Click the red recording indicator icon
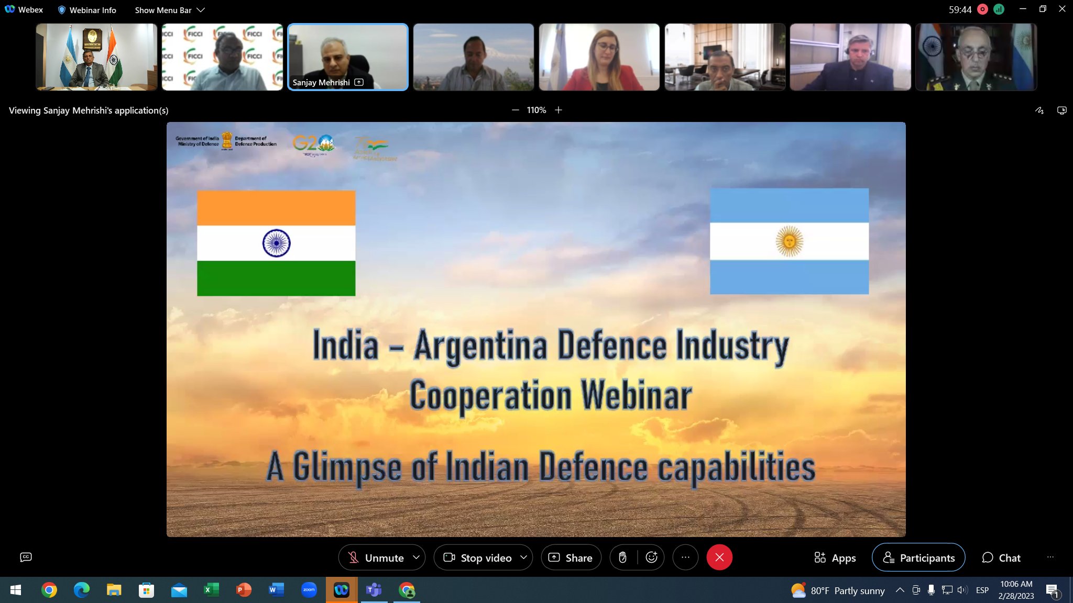Viewport: 1073px width, 603px height. [x=983, y=9]
